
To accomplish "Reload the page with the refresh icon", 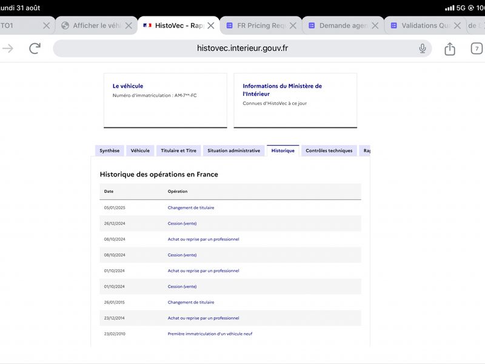I will [x=35, y=49].
